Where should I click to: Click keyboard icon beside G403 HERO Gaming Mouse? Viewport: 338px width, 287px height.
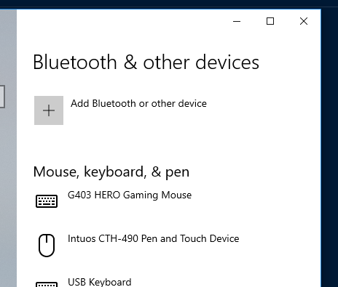pos(47,201)
